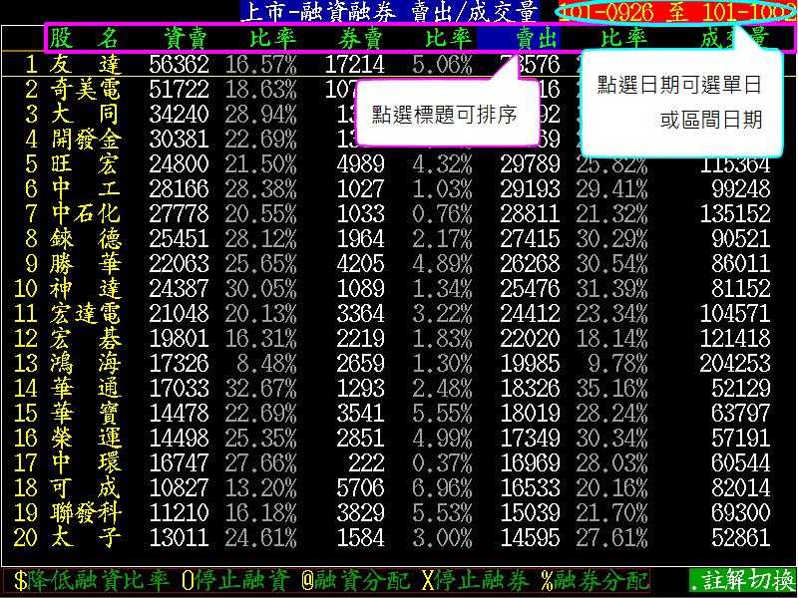Sort by 比率 header right of 資賣
This screenshot has height=598, width=798.
[272, 39]
